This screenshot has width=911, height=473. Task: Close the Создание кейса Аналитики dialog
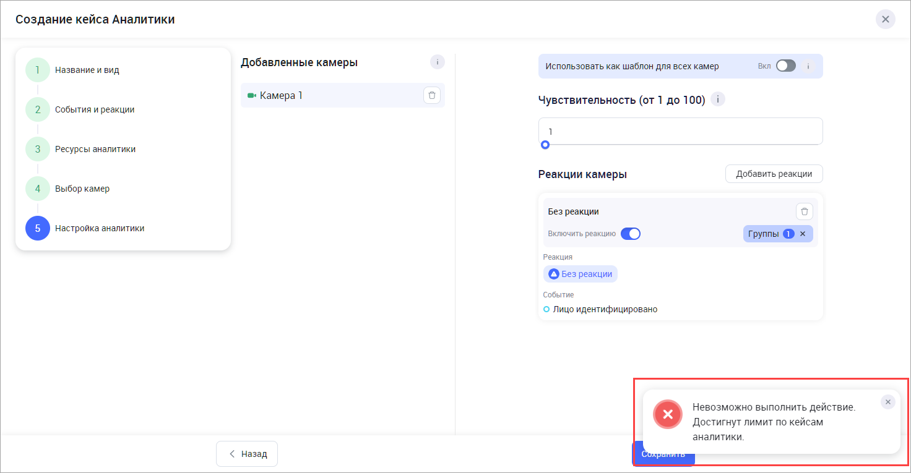[x=885, y=19]
